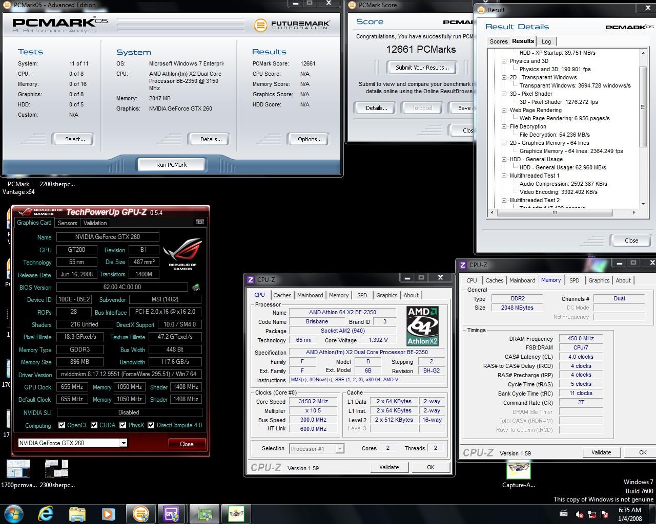Click Close button in GPU-Z
Screen dimensions: 656x524
(187, 444)
